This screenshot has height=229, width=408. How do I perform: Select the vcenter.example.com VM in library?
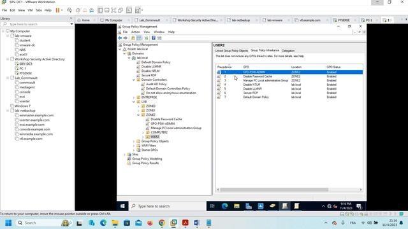[x=34, y=120]
